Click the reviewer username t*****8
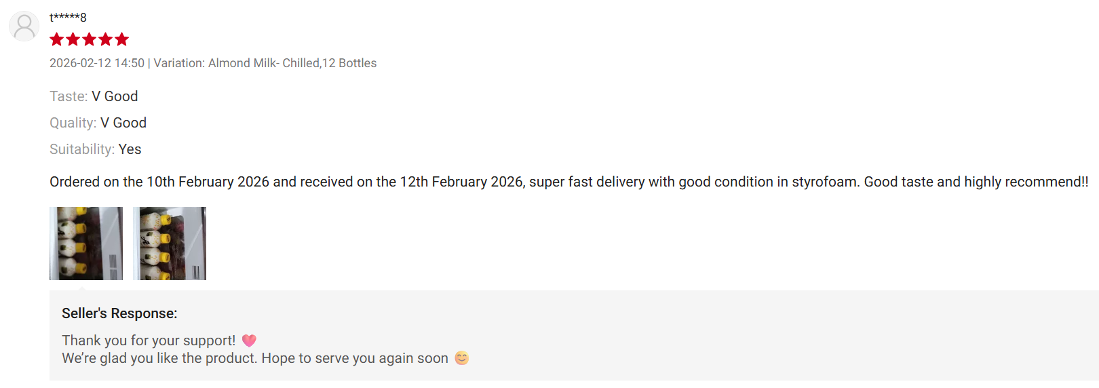This screenshot has width=1099, height=388. tap(68, 18)
